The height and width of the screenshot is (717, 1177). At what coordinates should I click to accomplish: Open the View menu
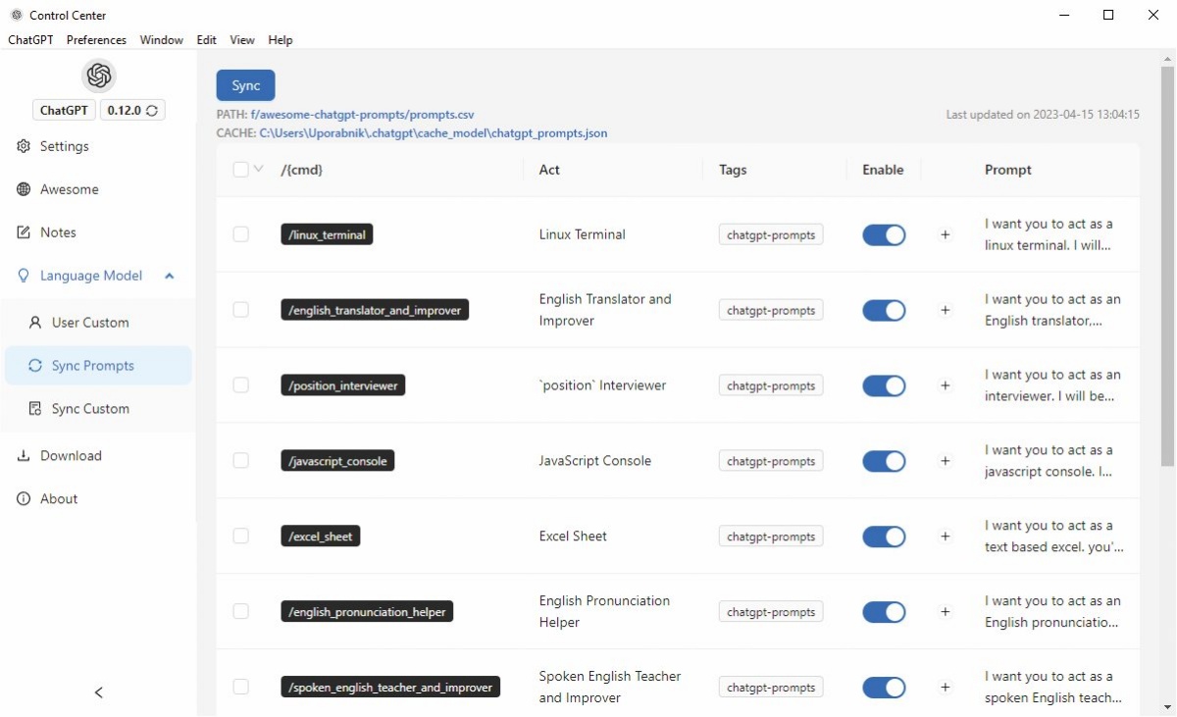(242, 40)
